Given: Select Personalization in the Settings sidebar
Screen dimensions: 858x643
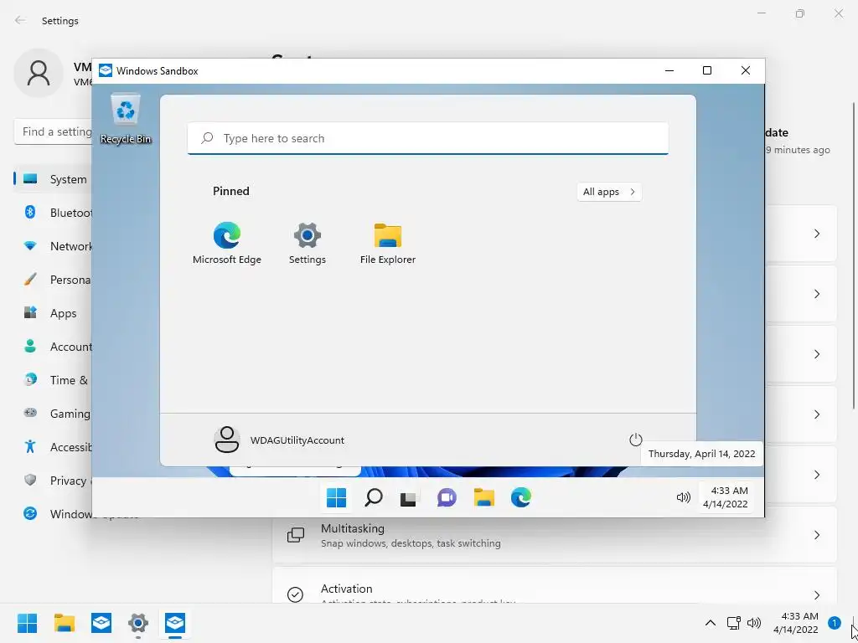Looking at the screenshot, I should [x=53, y=280].
